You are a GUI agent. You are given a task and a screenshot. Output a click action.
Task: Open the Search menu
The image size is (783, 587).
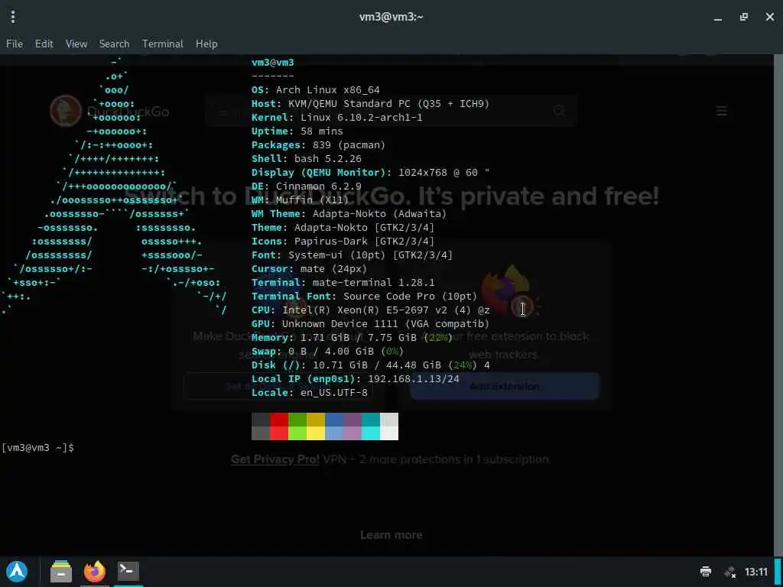(x=115, y=44)
